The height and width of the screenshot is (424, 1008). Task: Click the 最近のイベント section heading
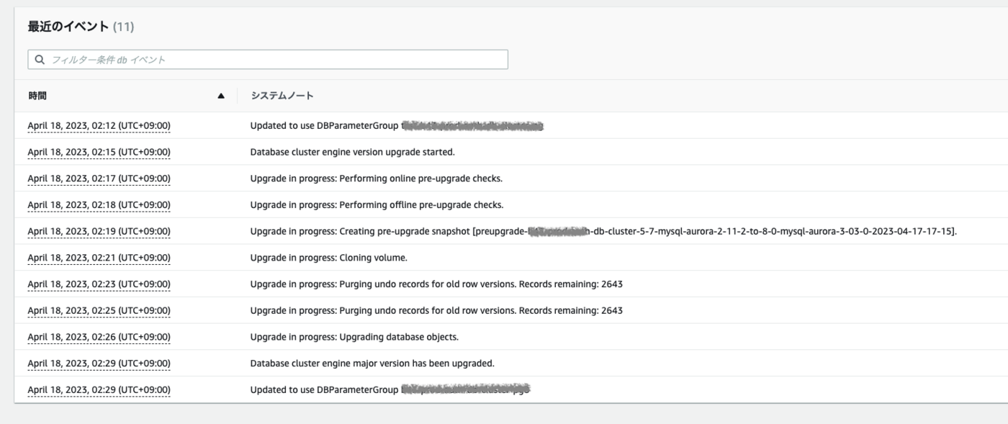81,27
